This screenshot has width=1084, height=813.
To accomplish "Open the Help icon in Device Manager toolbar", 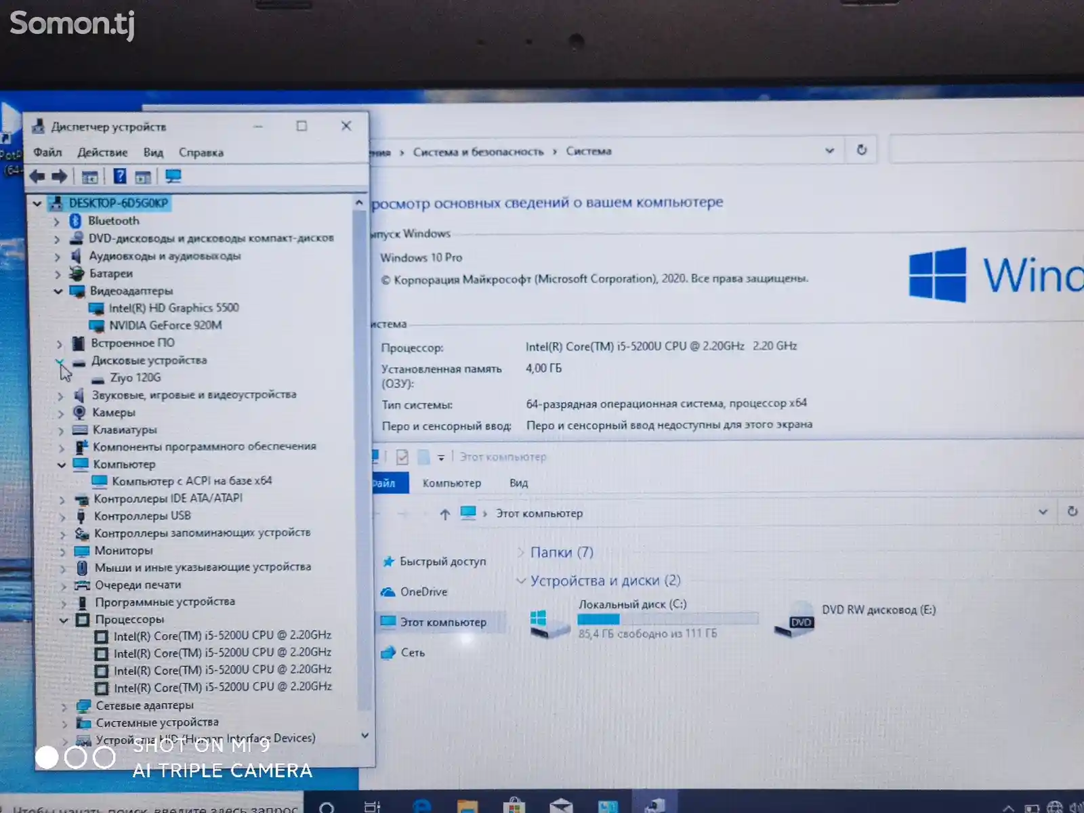I will coord(119,177).
